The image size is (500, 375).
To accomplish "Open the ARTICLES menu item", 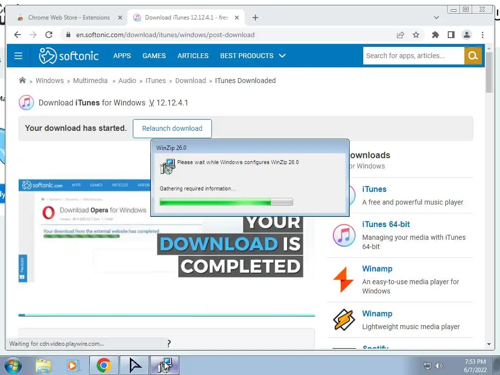I will (x=193, y=56).
